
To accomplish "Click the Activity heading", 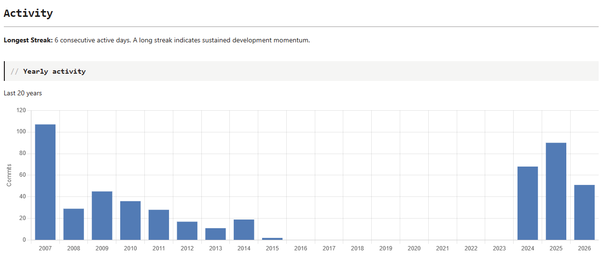I will click(28, 13).
